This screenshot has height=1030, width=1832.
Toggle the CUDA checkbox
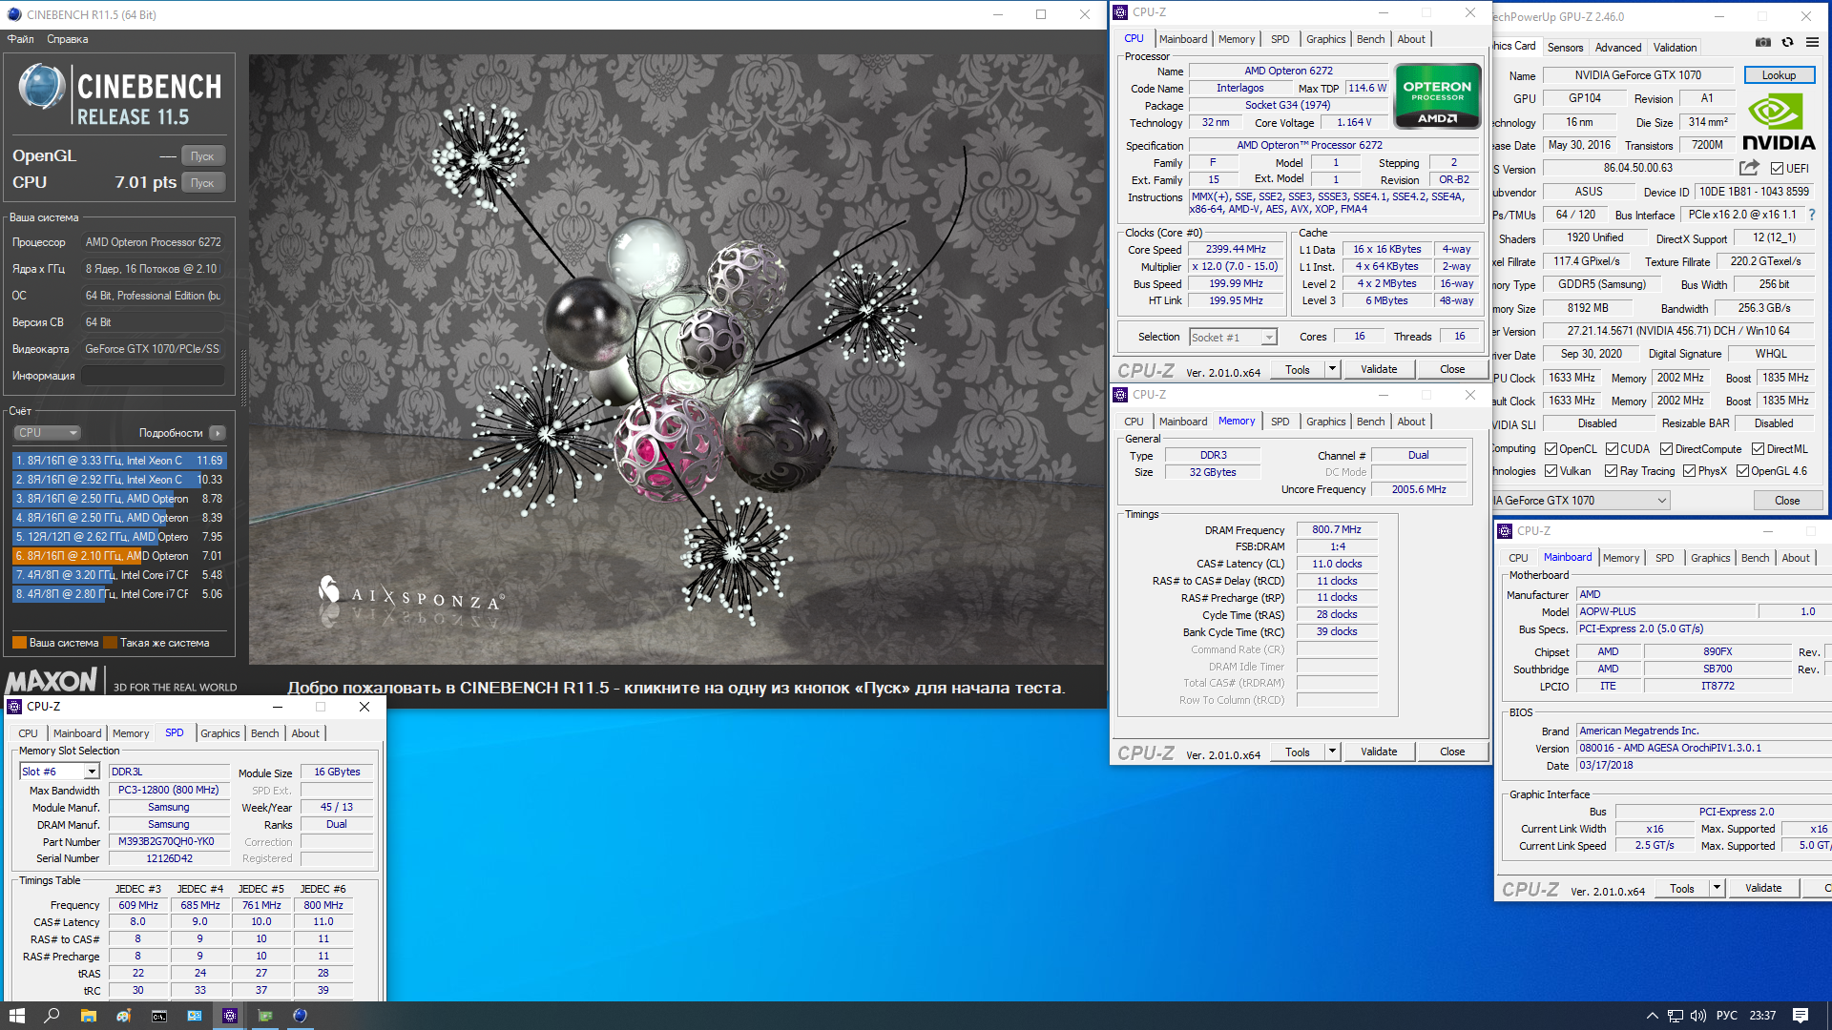[x=1612, y=449]
